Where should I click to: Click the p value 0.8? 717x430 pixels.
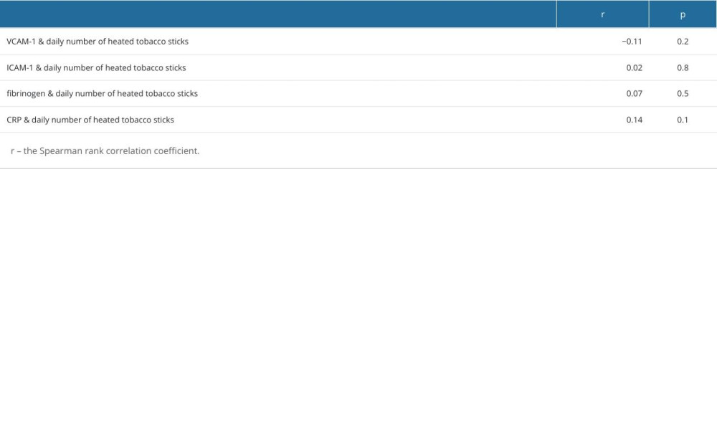click(683, 67)
